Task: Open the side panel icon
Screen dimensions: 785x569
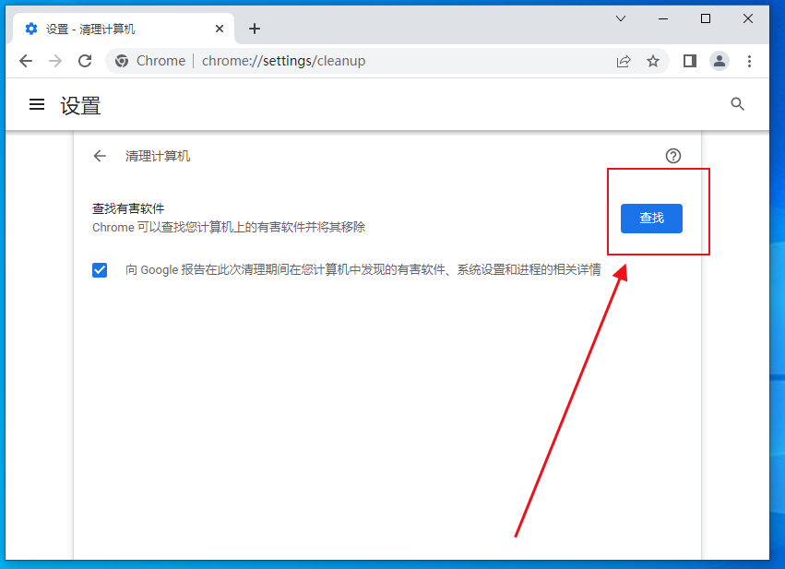Action: click(x=690, y=61)
